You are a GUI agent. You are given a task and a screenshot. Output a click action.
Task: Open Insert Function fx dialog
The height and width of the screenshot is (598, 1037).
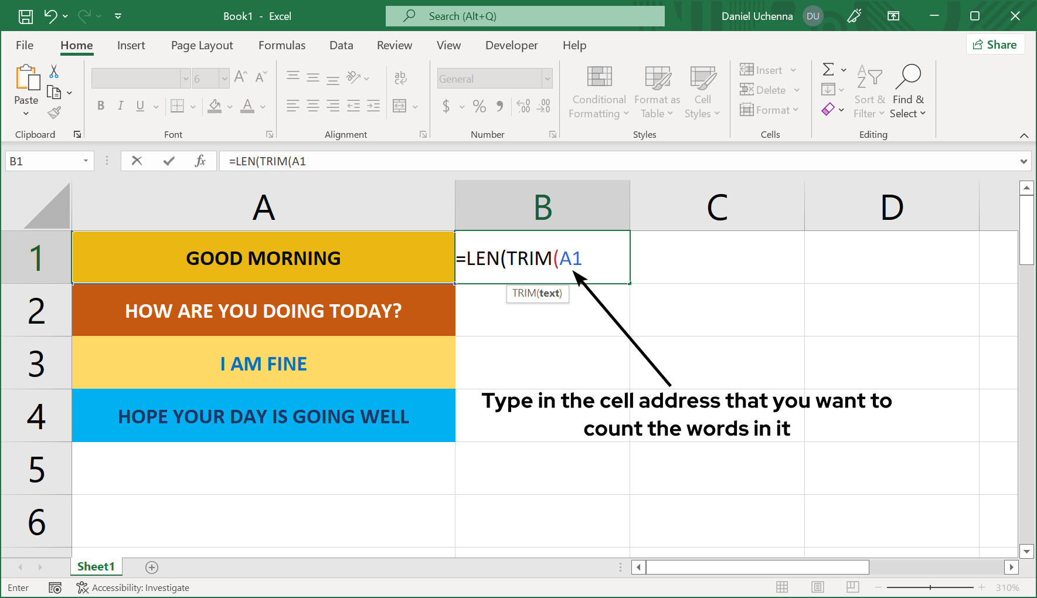[200, 161]
